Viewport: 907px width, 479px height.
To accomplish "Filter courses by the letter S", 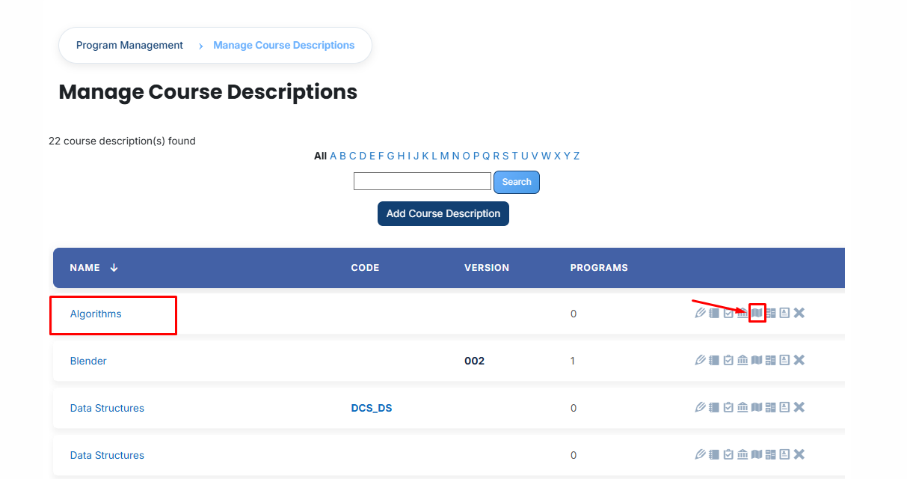I will (x=505, y=156).
